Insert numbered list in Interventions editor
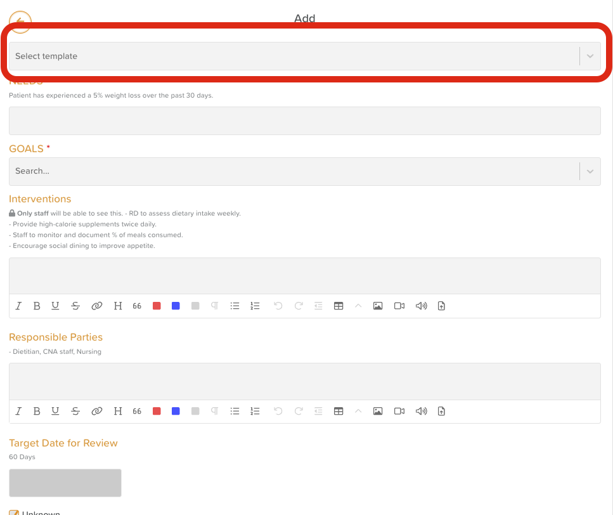The image size is (613, 515). point(255,306)
